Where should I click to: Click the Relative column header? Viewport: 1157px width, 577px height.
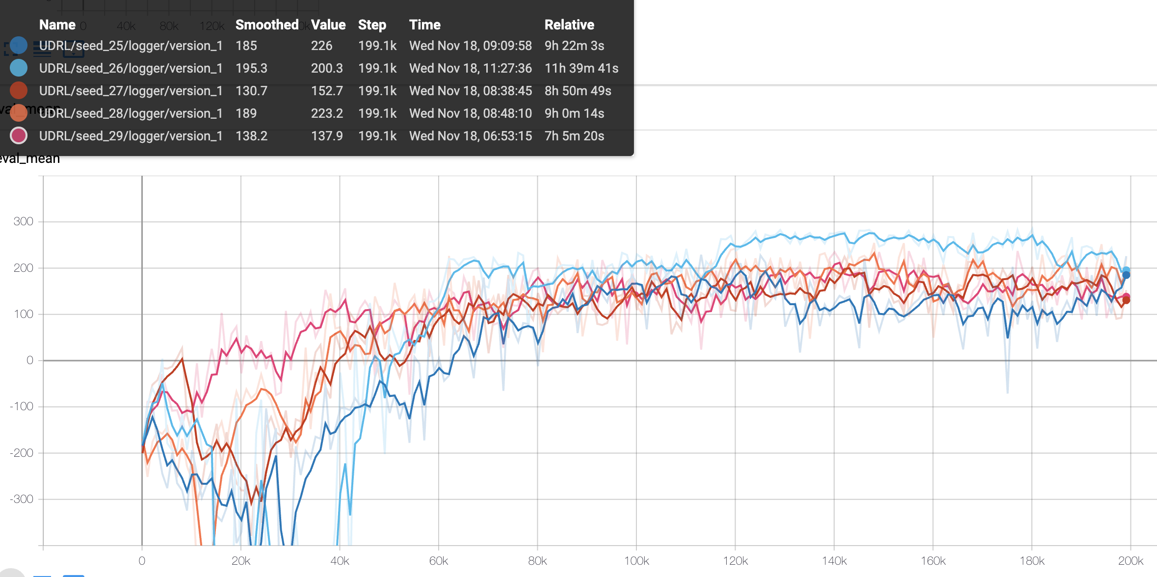(x=569, y=25)
